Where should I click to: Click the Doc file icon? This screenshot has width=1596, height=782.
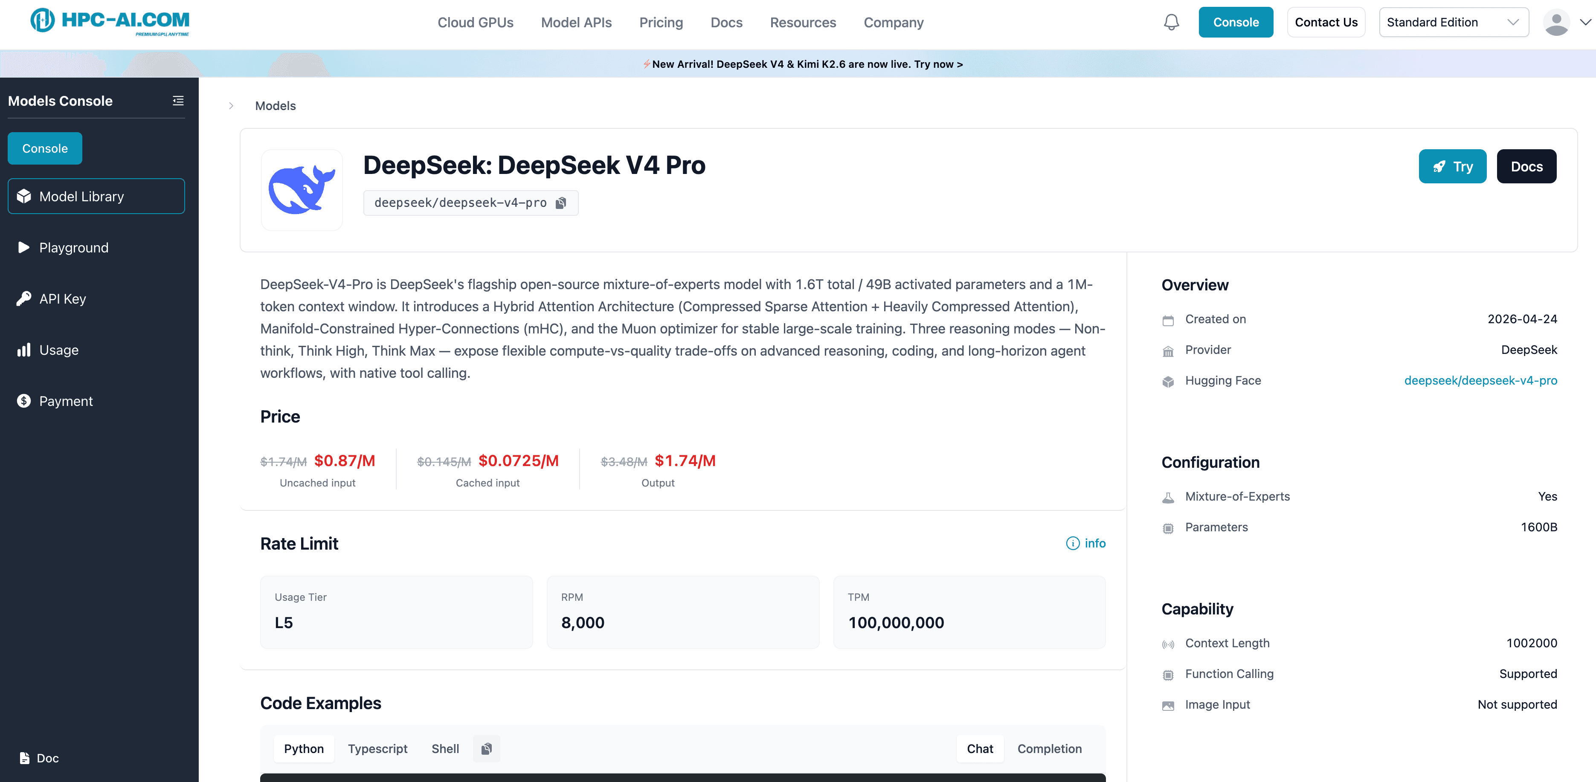coord(25,758)
